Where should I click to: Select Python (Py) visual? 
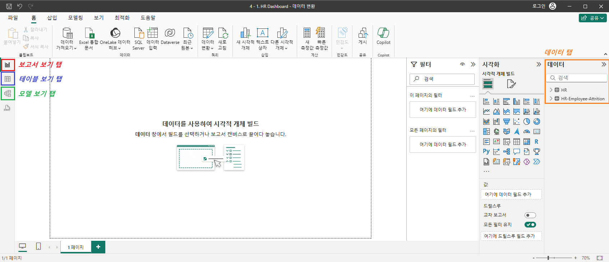click(x=486, y=152)
